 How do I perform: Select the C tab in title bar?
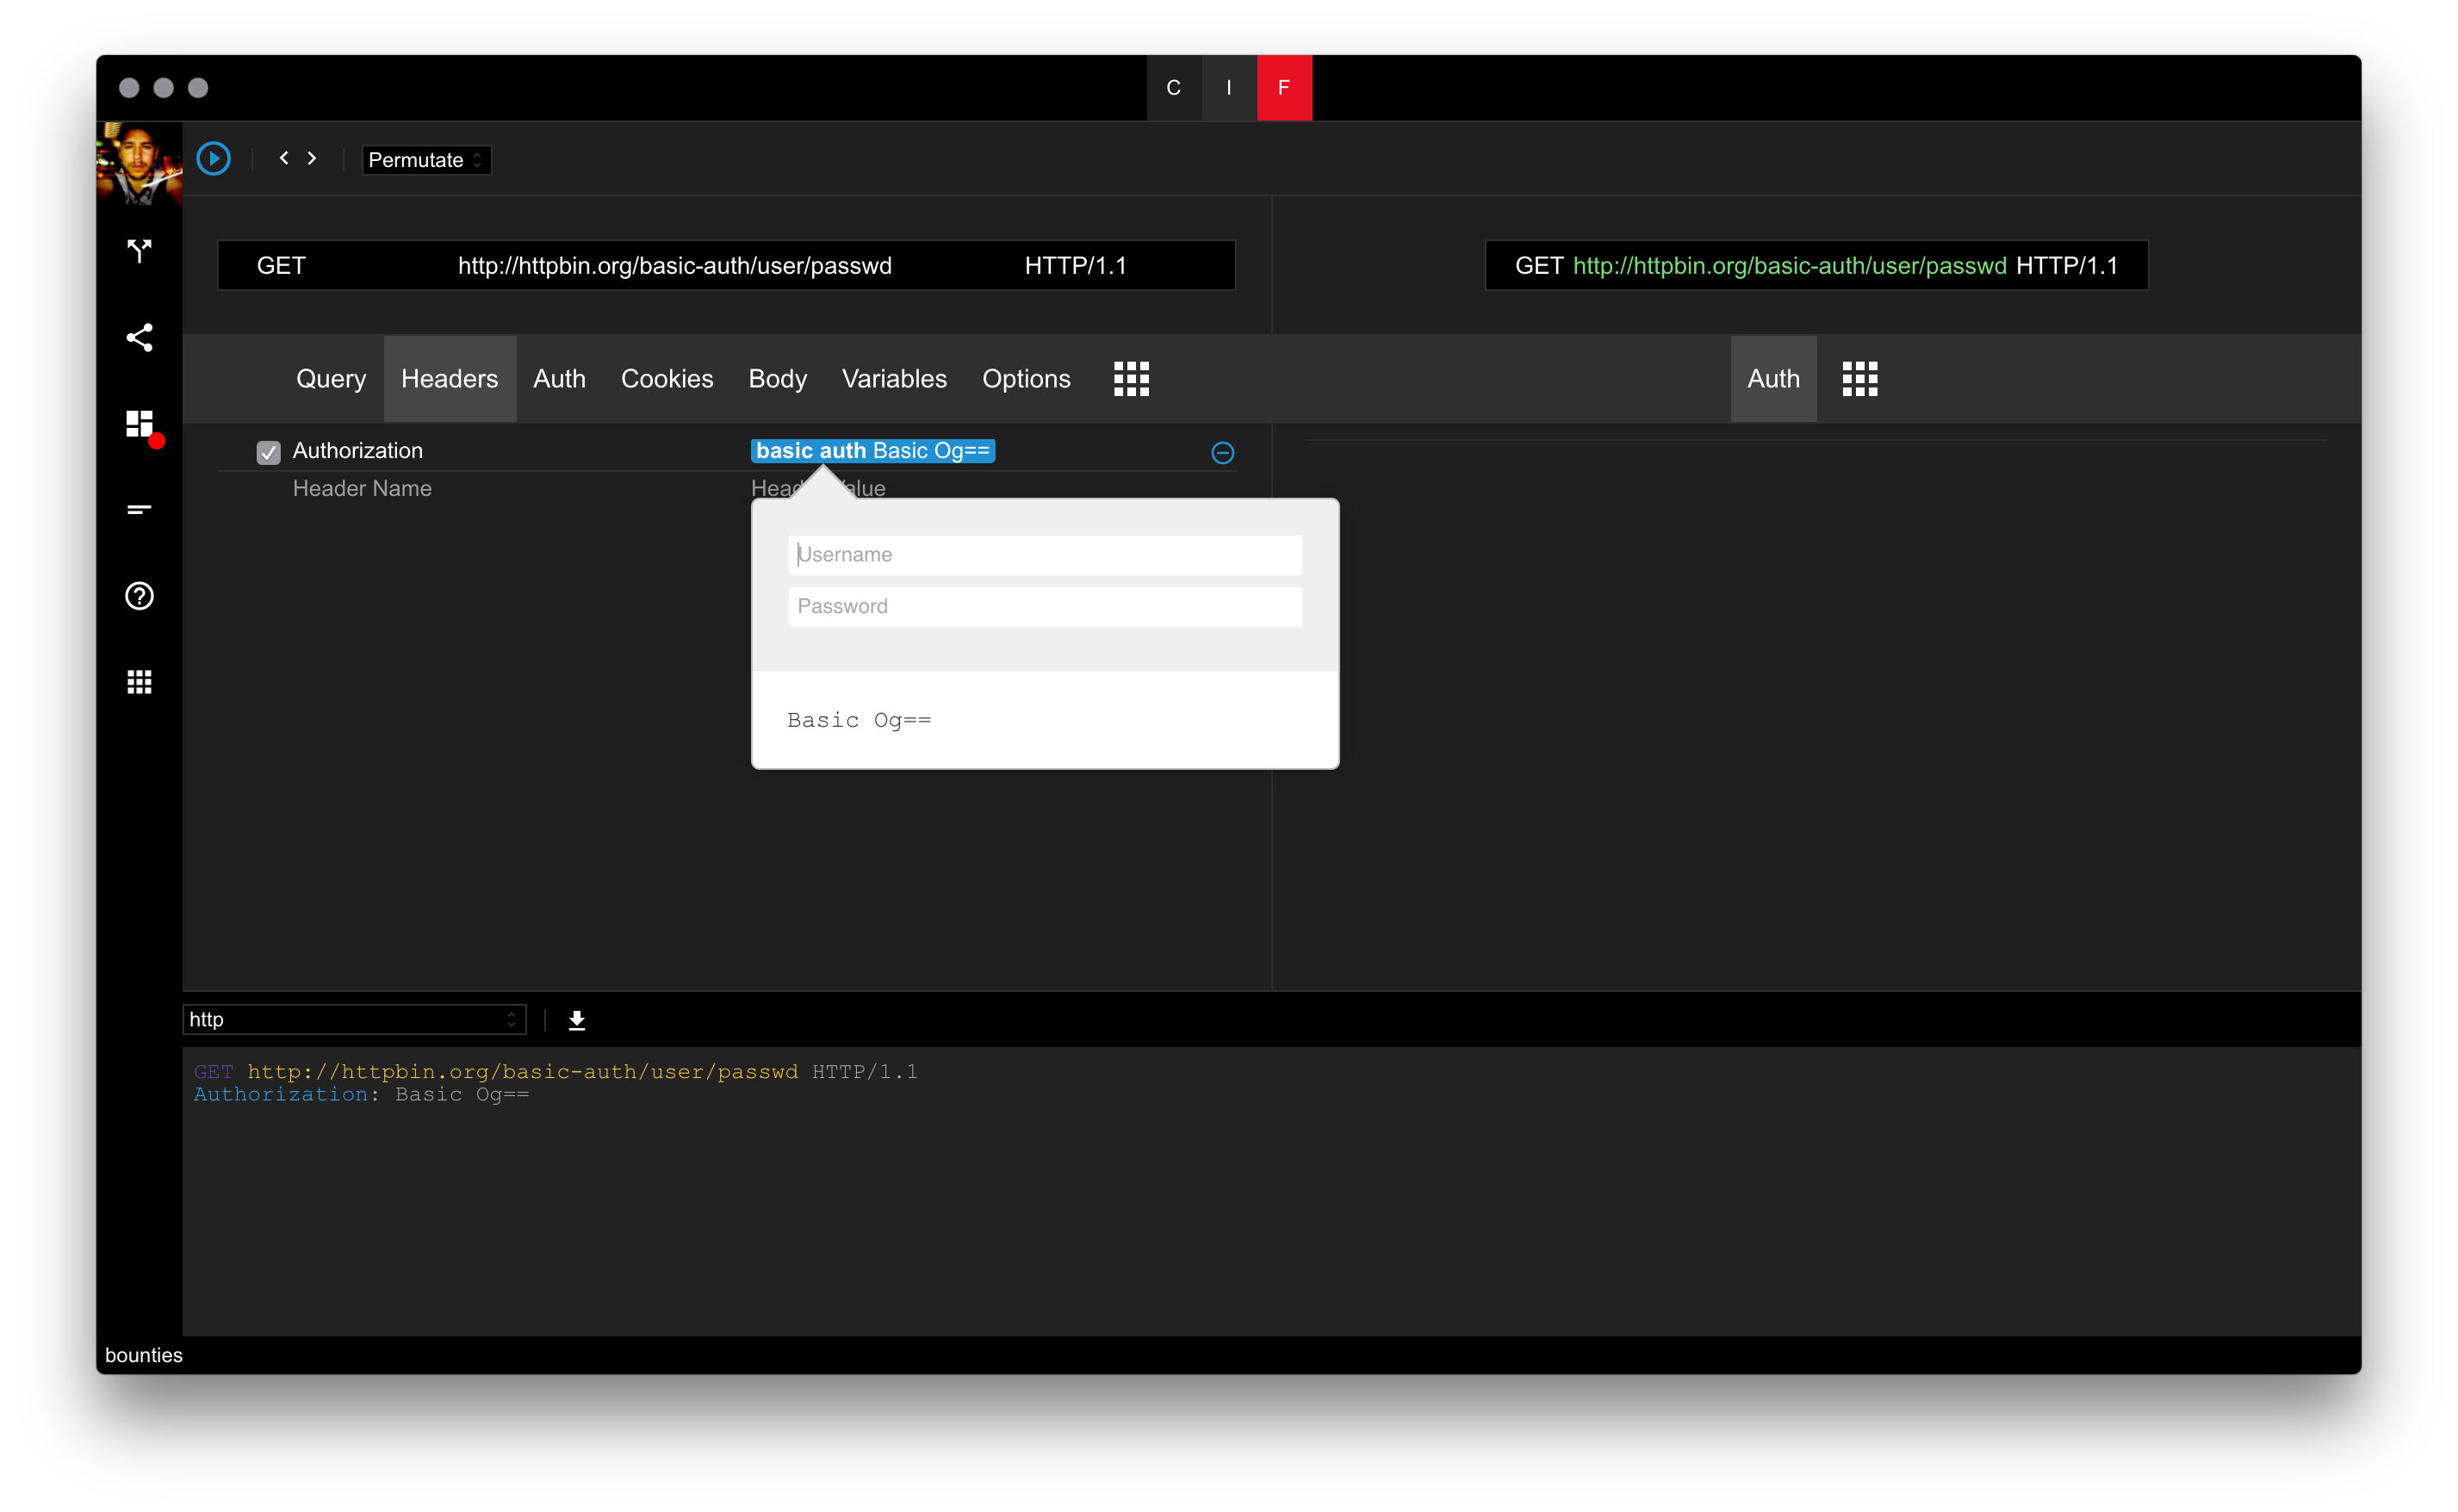pyautogui.click(x=1174, y=88)
